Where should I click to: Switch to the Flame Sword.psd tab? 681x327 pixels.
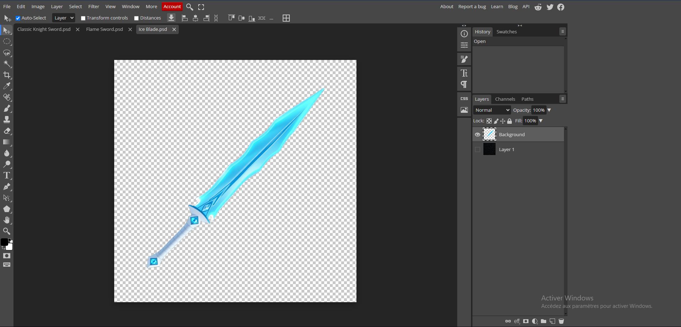(104, 29)
